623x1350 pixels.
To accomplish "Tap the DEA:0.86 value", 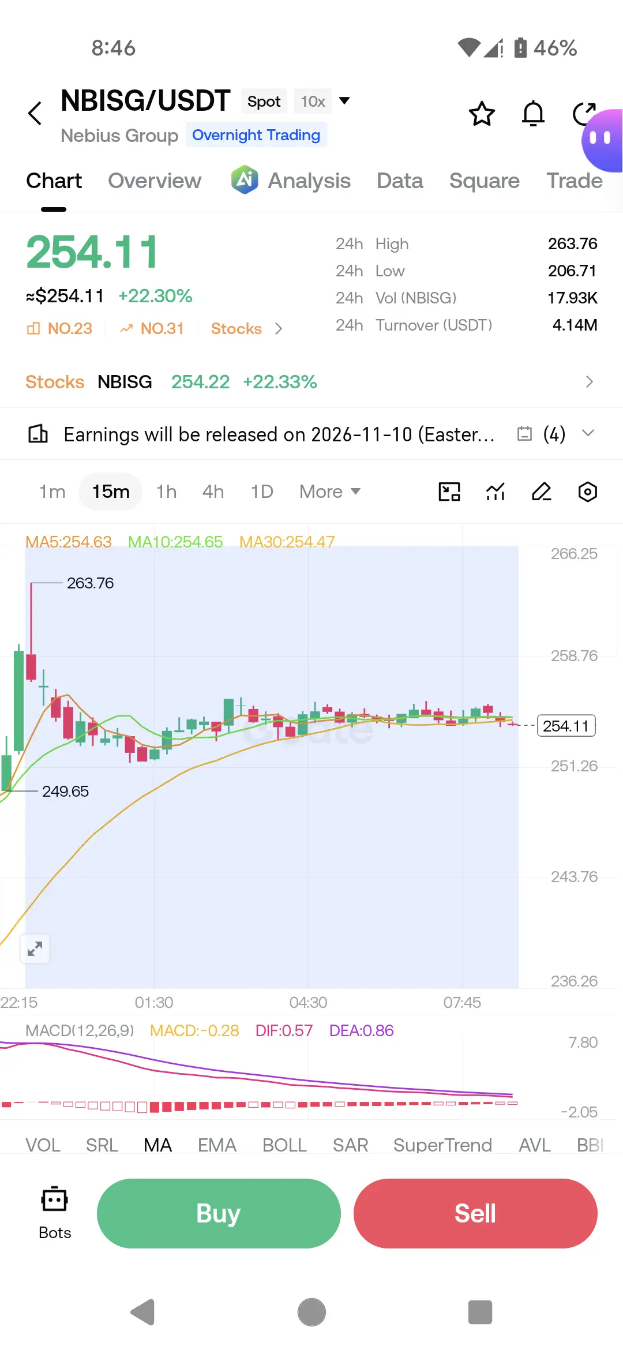I will [x=361, y=1030].
